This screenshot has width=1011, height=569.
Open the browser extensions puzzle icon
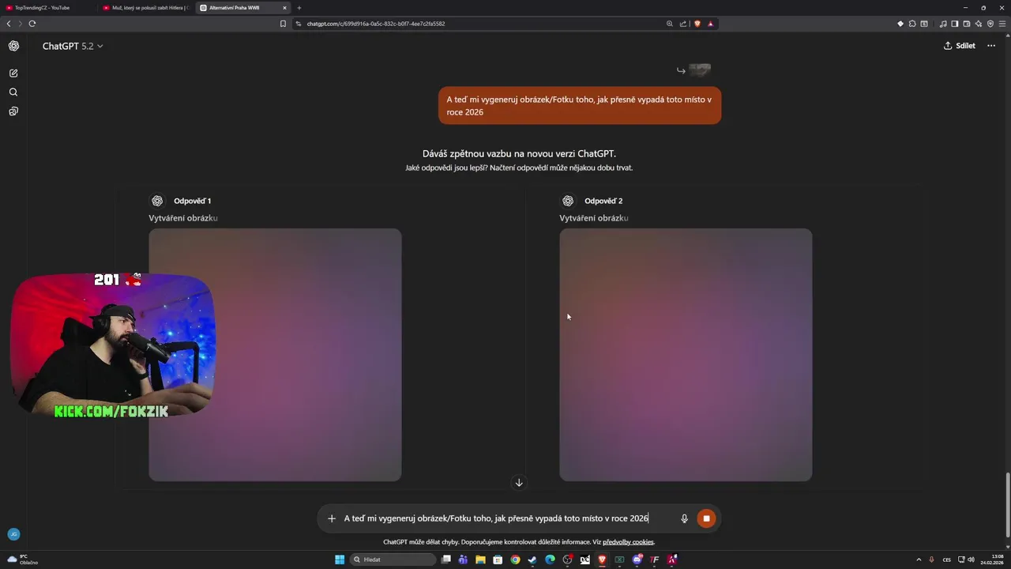click(x=912, y=24)
